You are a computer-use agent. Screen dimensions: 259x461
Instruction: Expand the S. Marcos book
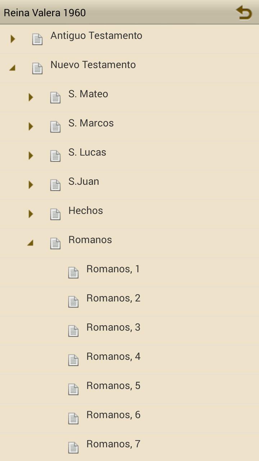point(31,126)
